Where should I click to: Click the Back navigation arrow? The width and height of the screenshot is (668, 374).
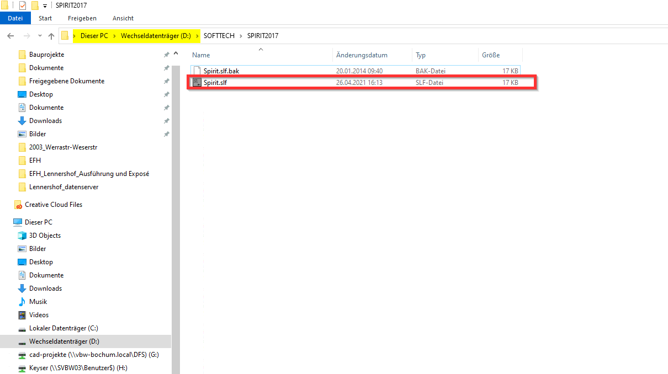(x=10, y=36)
